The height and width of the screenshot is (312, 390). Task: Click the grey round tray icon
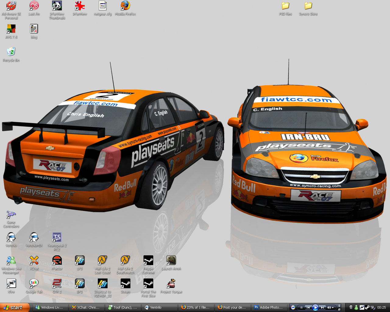click(x=351, y=307)
